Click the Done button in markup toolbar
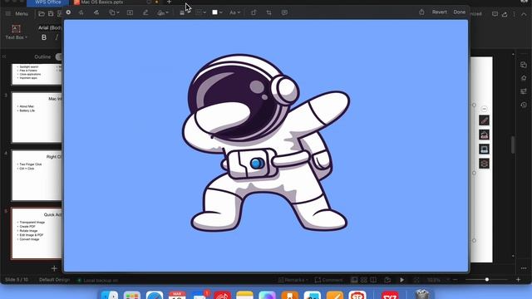532x299 pixels. 459,12
